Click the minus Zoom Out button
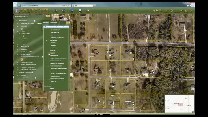 tap(177, 10)
